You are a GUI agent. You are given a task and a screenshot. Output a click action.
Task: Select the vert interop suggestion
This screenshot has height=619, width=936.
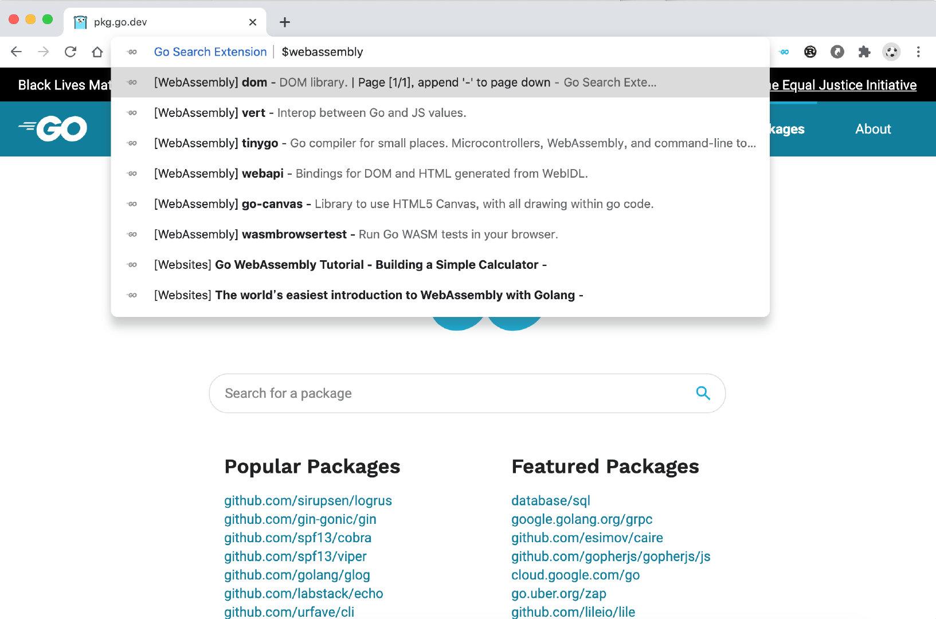(x=440, y=113)
